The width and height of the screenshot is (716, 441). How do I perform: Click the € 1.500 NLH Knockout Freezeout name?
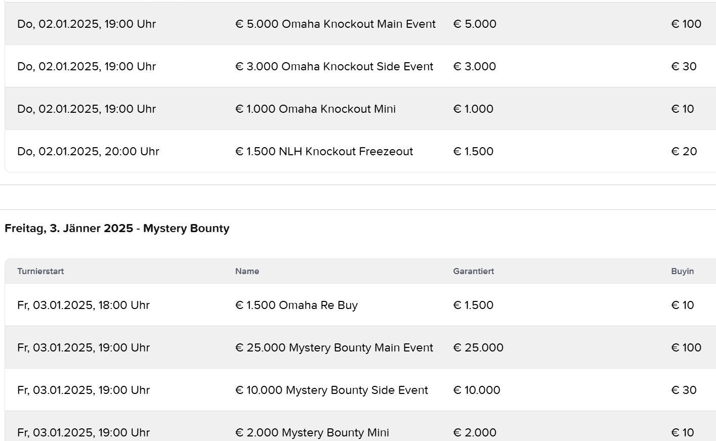[x=324, y=151]
